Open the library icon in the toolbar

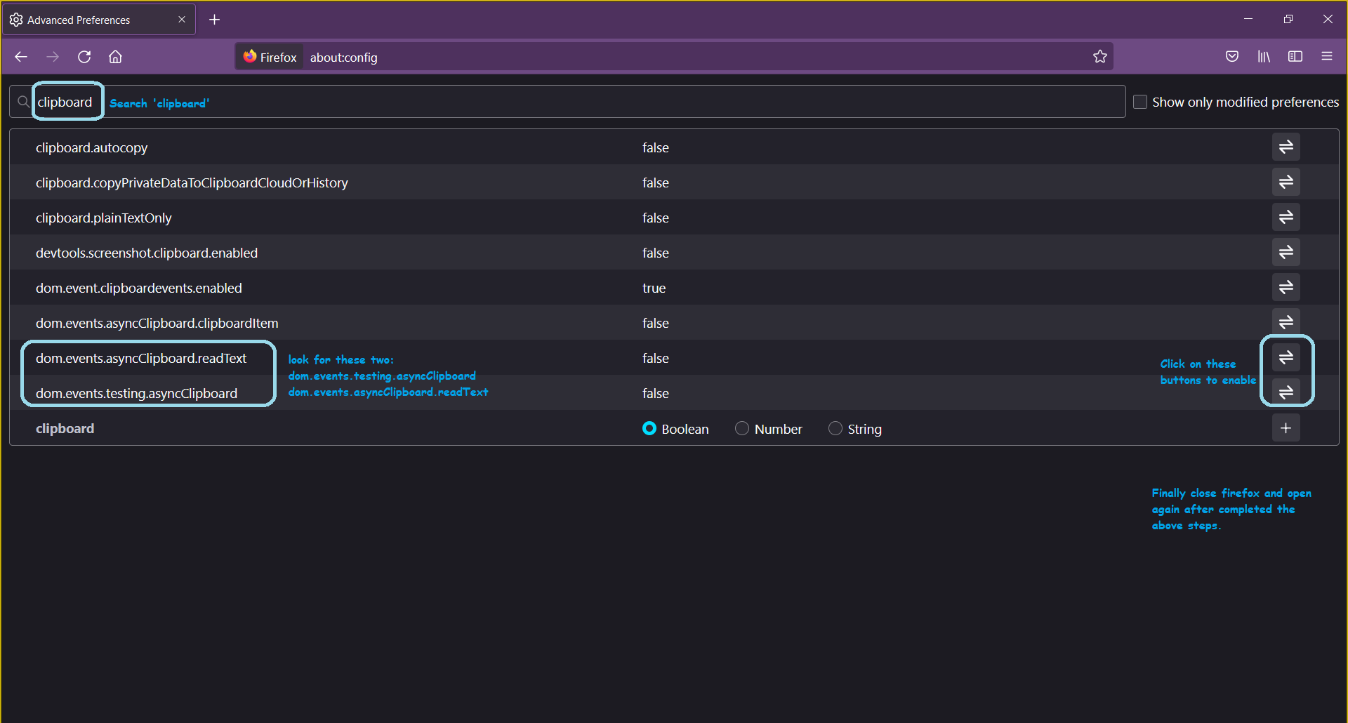point(1264,56)
